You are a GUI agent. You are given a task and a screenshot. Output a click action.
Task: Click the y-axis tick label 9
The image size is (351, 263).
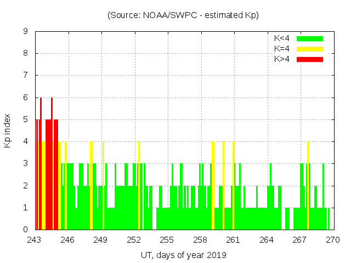coord(25,32)
